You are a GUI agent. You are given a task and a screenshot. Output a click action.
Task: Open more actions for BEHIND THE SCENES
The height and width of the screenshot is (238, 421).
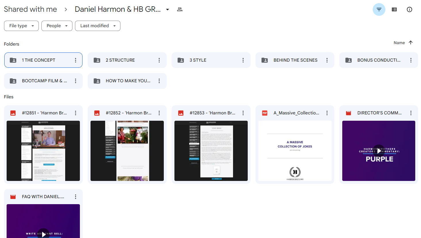tap(327, 60)
